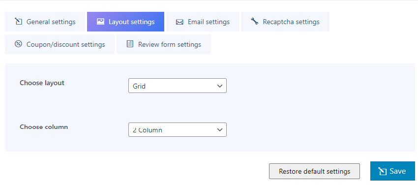Click the General settings tab icon
Screen dimensions: 418x185
pyautogui.click(x=18, y=22)
